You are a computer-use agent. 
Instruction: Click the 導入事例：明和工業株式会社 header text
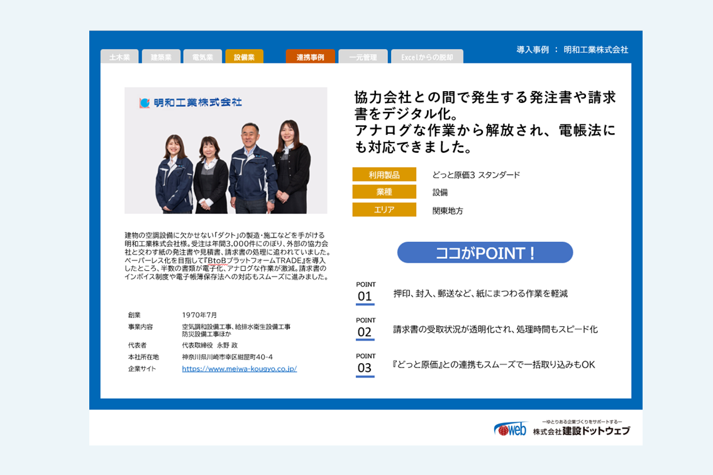(572, 50)
